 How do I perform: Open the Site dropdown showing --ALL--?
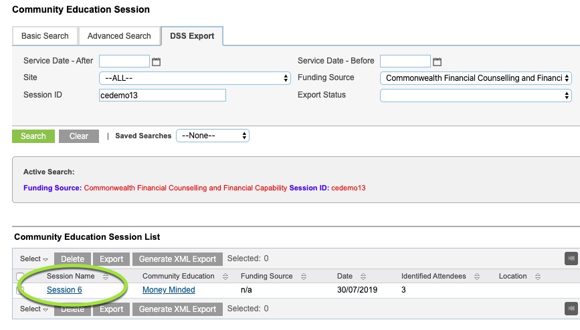pyautogui.click(x=195, y=78)
